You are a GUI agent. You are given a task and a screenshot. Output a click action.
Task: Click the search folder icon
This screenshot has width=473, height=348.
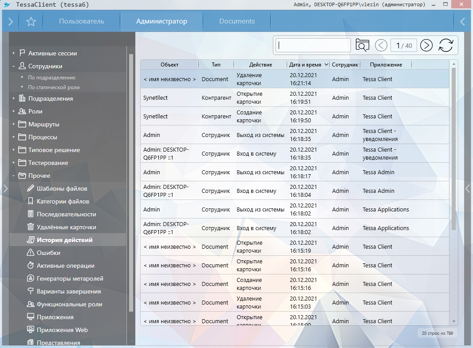(x=362, y=45)
